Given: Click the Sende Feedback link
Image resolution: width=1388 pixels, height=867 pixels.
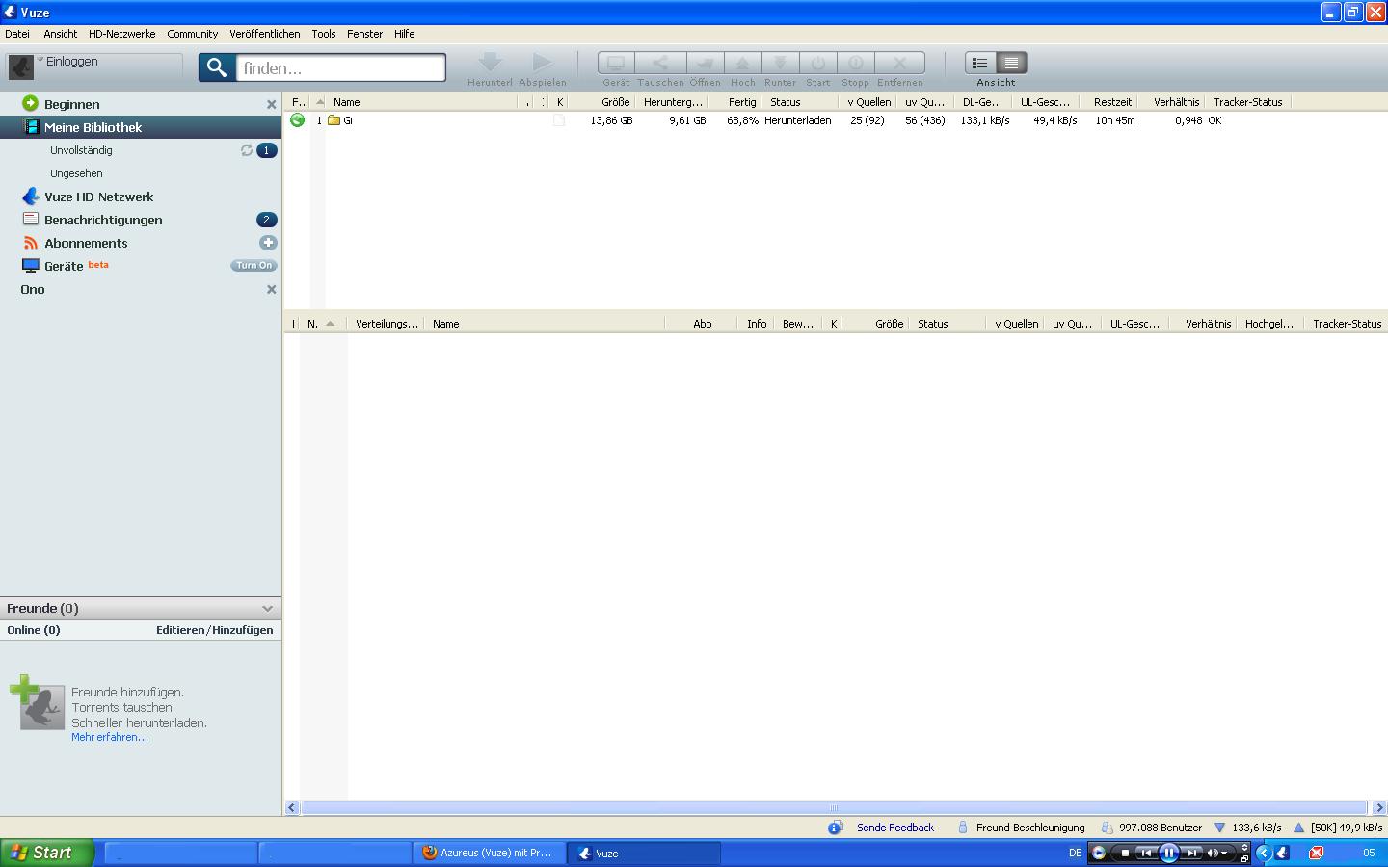Looking at the screenshot, I should point(895,828).
